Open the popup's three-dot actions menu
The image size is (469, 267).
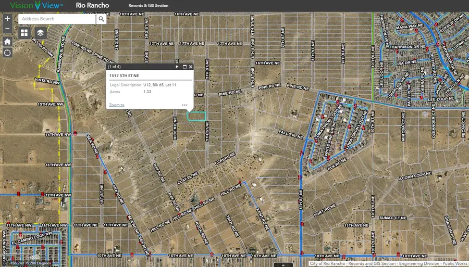184,105
